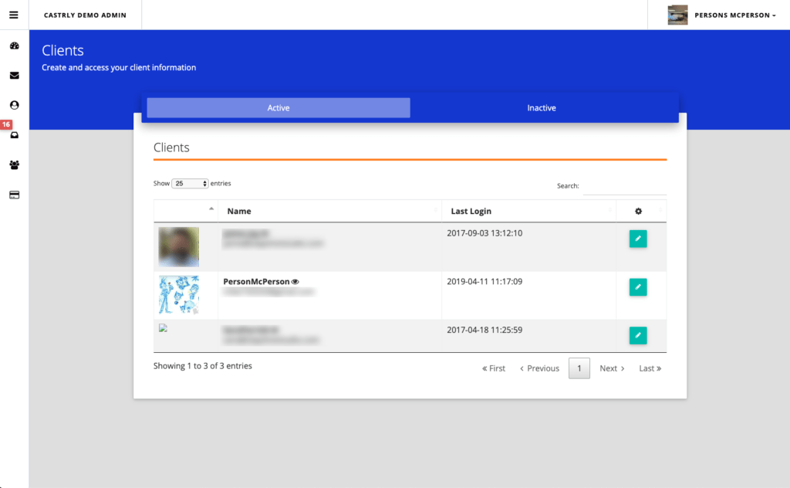Image resolution: width=790 pixels, height=488 pixels.
Task: Go to the Previous page
Action: (539, 368)
